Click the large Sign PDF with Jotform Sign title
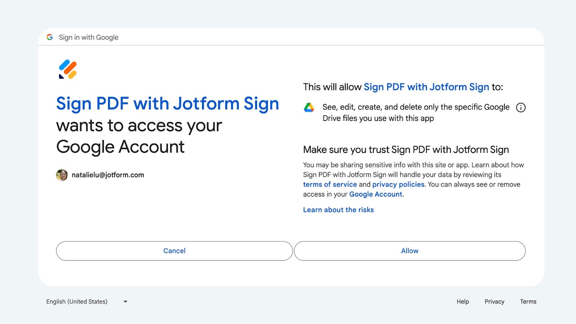Screen dimensions: 576x324 [x=167, y=104]
